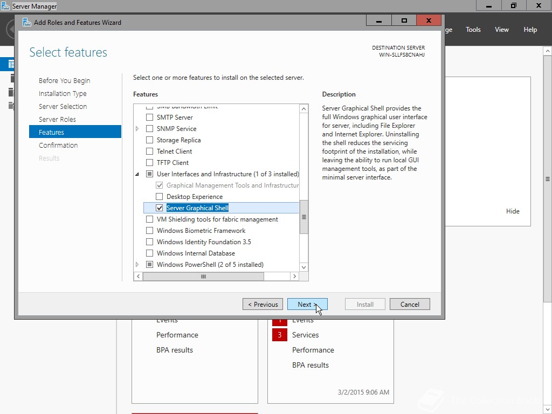Select the Server Graphical Shell row text
Image resolution: width=552 pixels, height=414 pixels.
(197, 208)
